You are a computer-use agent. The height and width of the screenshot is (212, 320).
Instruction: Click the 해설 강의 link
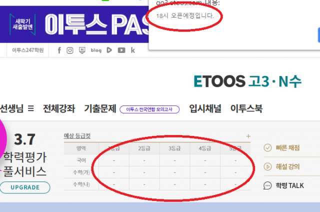pos(288,166)
